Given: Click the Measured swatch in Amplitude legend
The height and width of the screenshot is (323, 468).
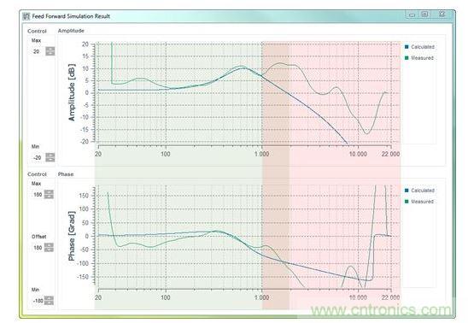Looking at the screenshot, I should pyautogui.click(x=407, y=58).
